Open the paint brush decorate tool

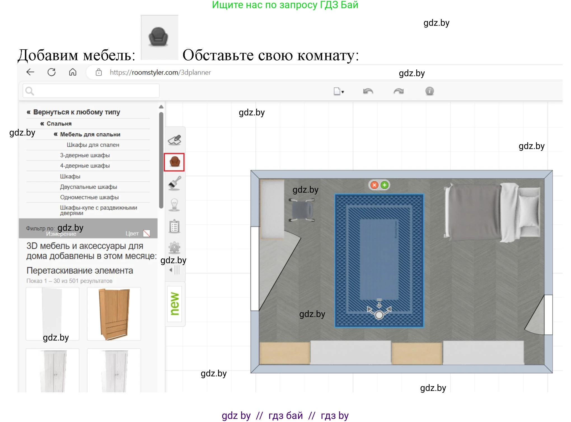click(174, 183)
